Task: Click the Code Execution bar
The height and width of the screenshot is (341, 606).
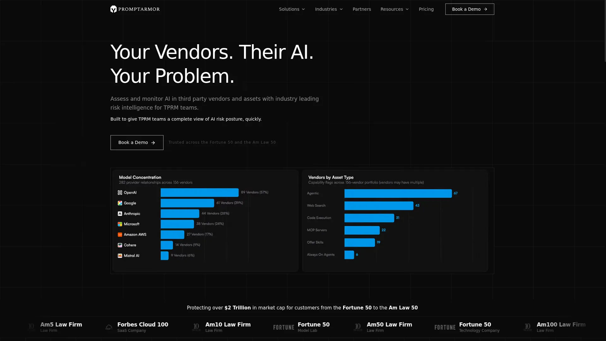Action: click(x=369, y=218)
